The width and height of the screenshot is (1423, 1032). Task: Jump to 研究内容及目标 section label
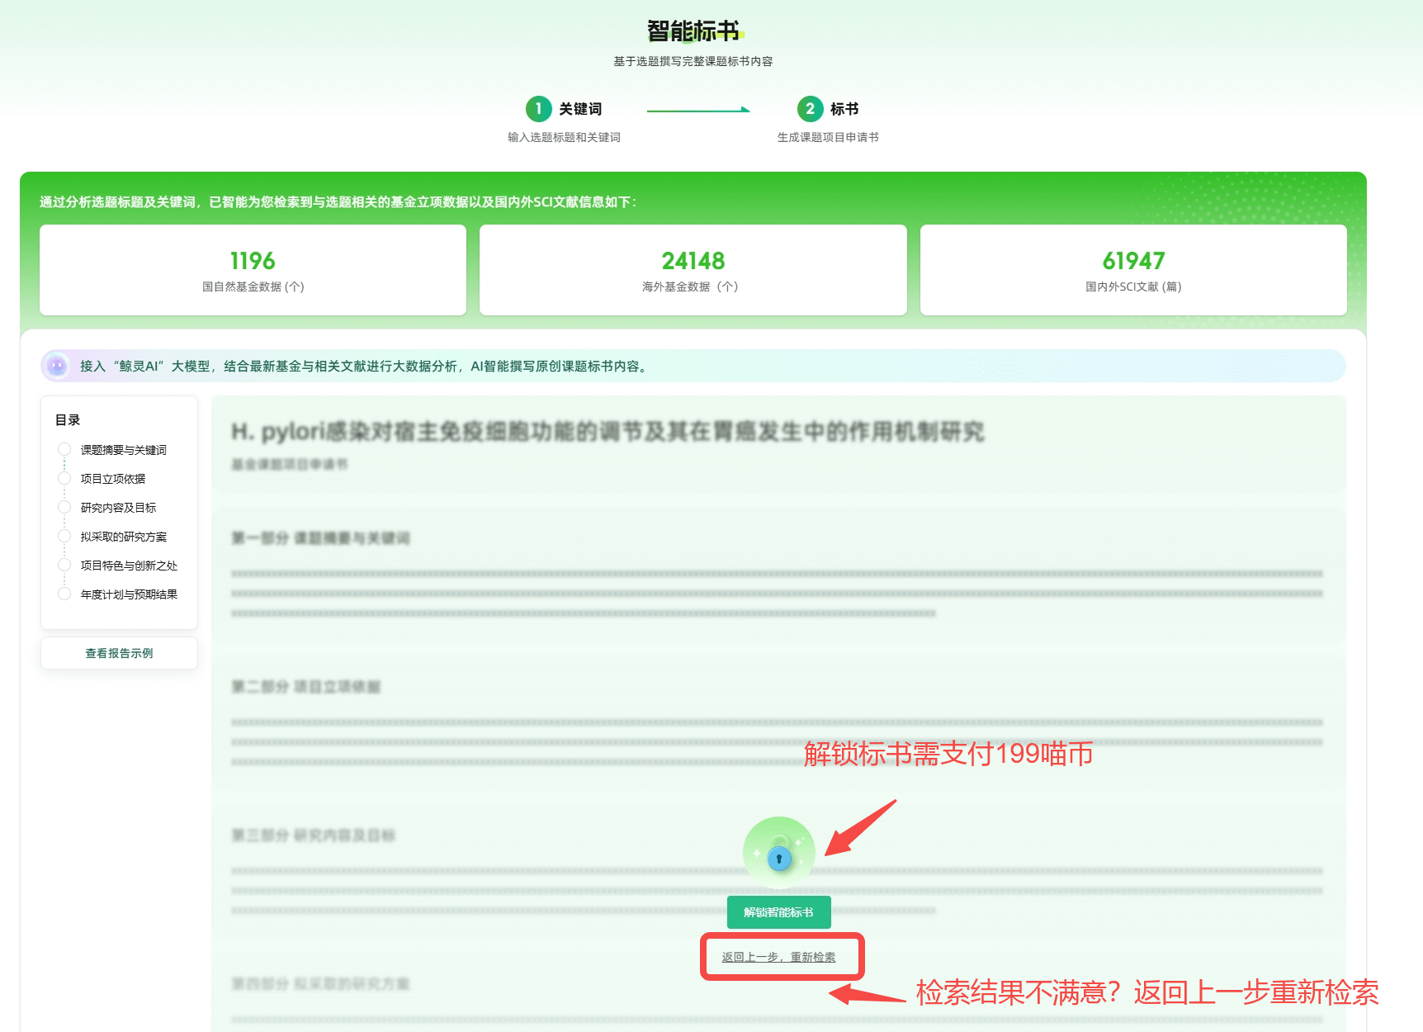[118, 508]
